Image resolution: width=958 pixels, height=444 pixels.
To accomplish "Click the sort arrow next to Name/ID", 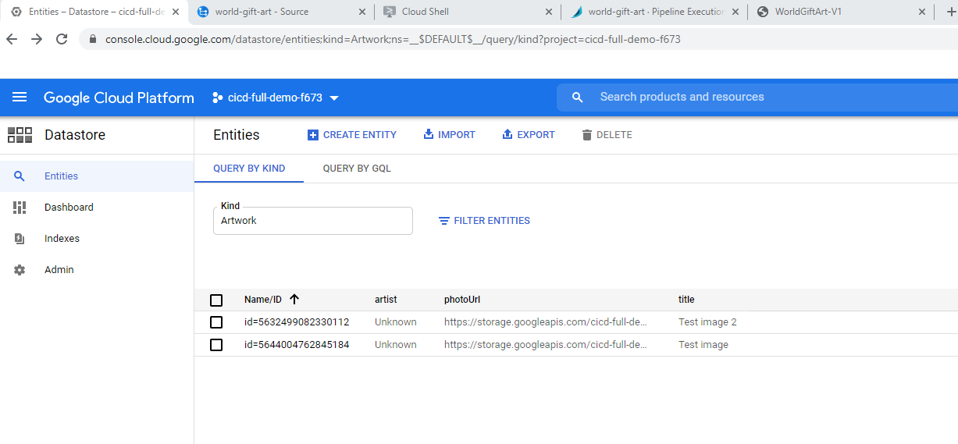I will pos(294,300).
